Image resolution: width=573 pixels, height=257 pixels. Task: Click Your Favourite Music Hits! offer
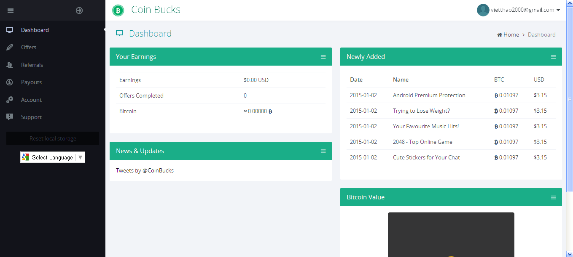point(426,126)
